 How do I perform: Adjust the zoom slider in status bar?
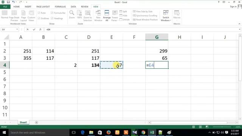tap(222, 127)
